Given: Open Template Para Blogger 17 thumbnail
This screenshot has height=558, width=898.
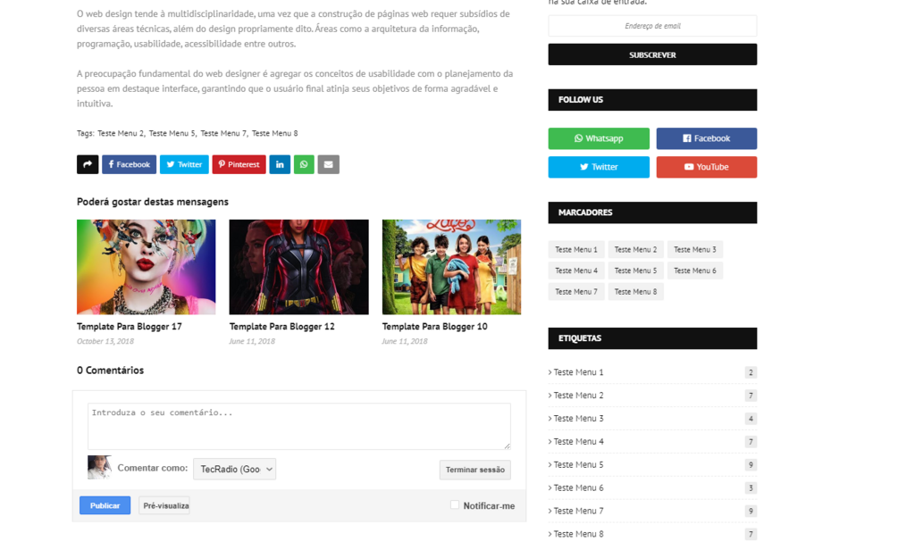Looking at the screenshot, I should pos(146,267).
